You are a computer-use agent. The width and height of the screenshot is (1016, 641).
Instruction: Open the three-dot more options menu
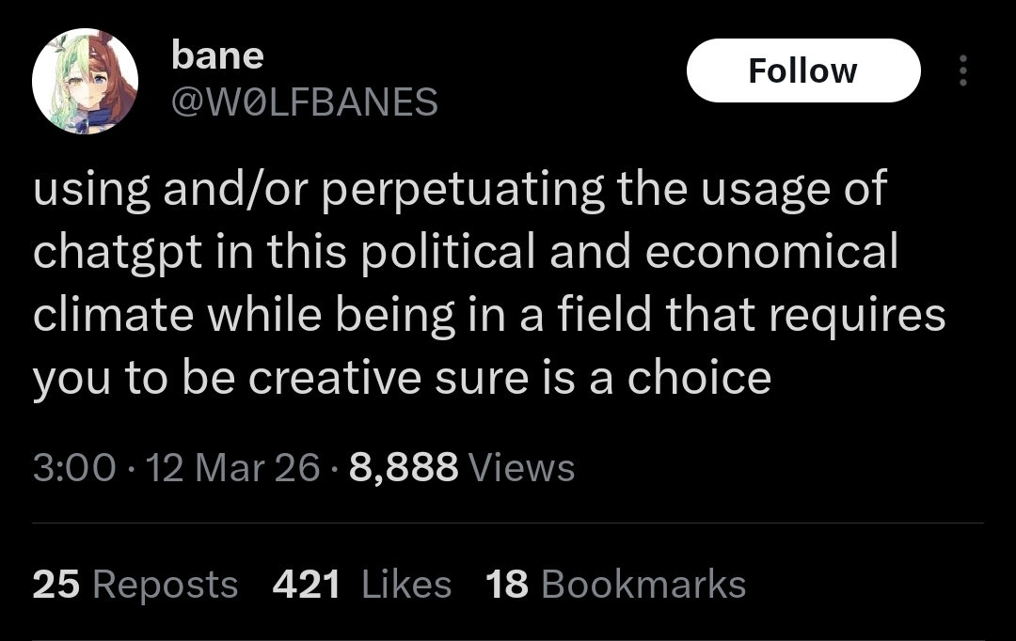click(x=961, y=71)
